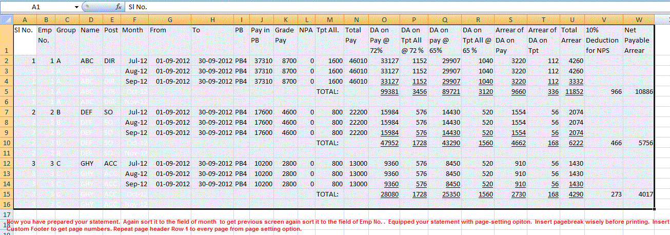Select the row 10 header
This screenshot has height=235, width=670.
coord(6,143)
